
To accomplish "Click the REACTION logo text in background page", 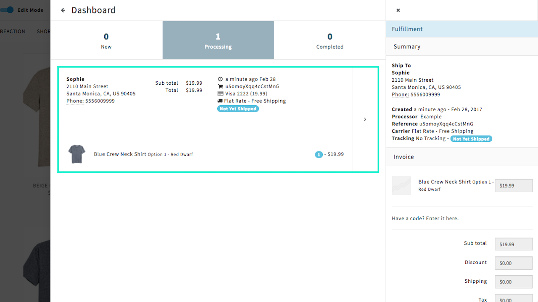I will [13, 31].
